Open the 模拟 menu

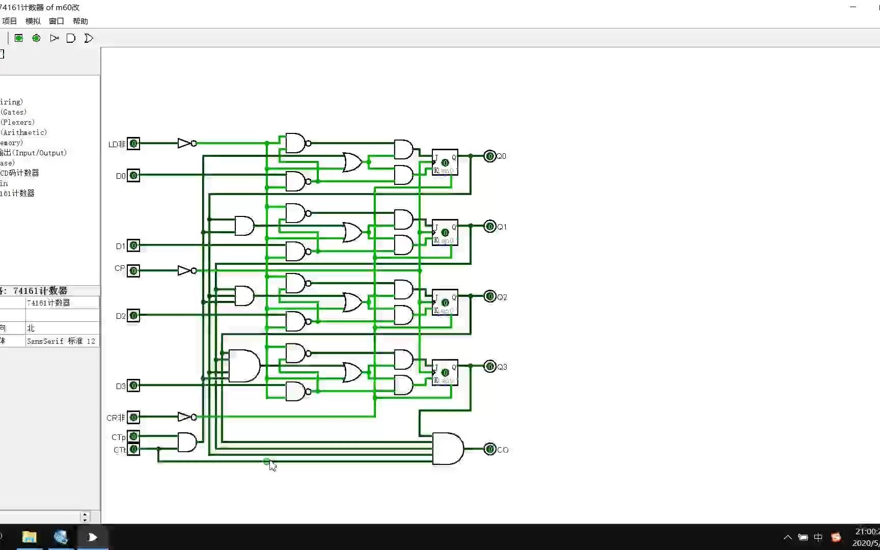pos(32,21)
